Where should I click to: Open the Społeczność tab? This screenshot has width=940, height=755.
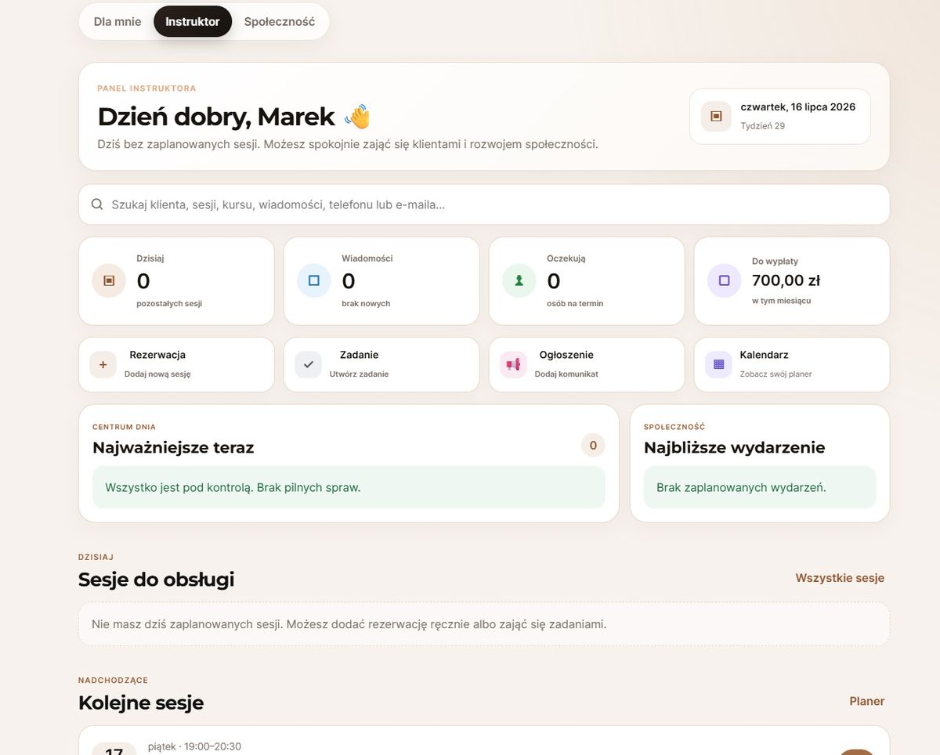pyautogui.click(x=280, y=21)
